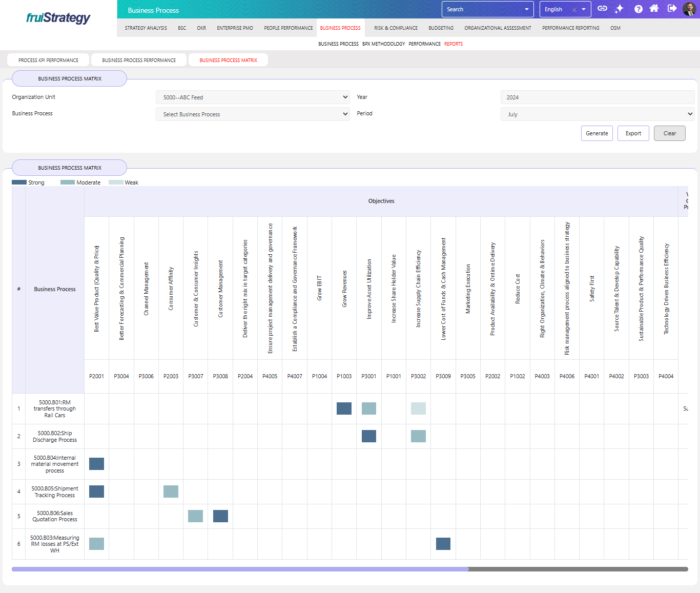Click the link chain icon in header

(x=602, y=9)
